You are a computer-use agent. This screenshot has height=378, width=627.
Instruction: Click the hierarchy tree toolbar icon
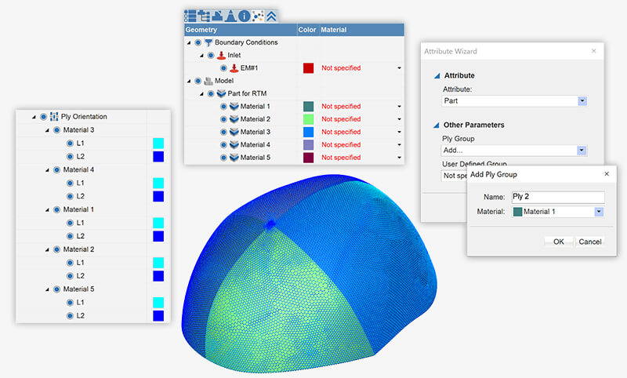203,15
